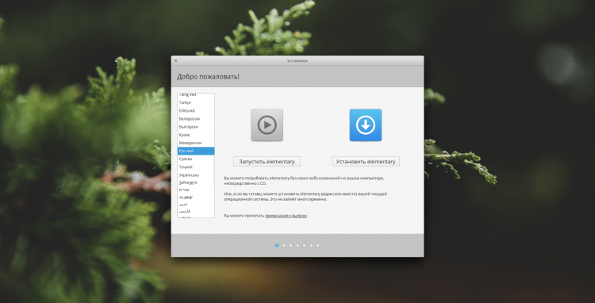Select Українська in the language list
This screenshot has width=595, height=303.
(x=196, y=175)
